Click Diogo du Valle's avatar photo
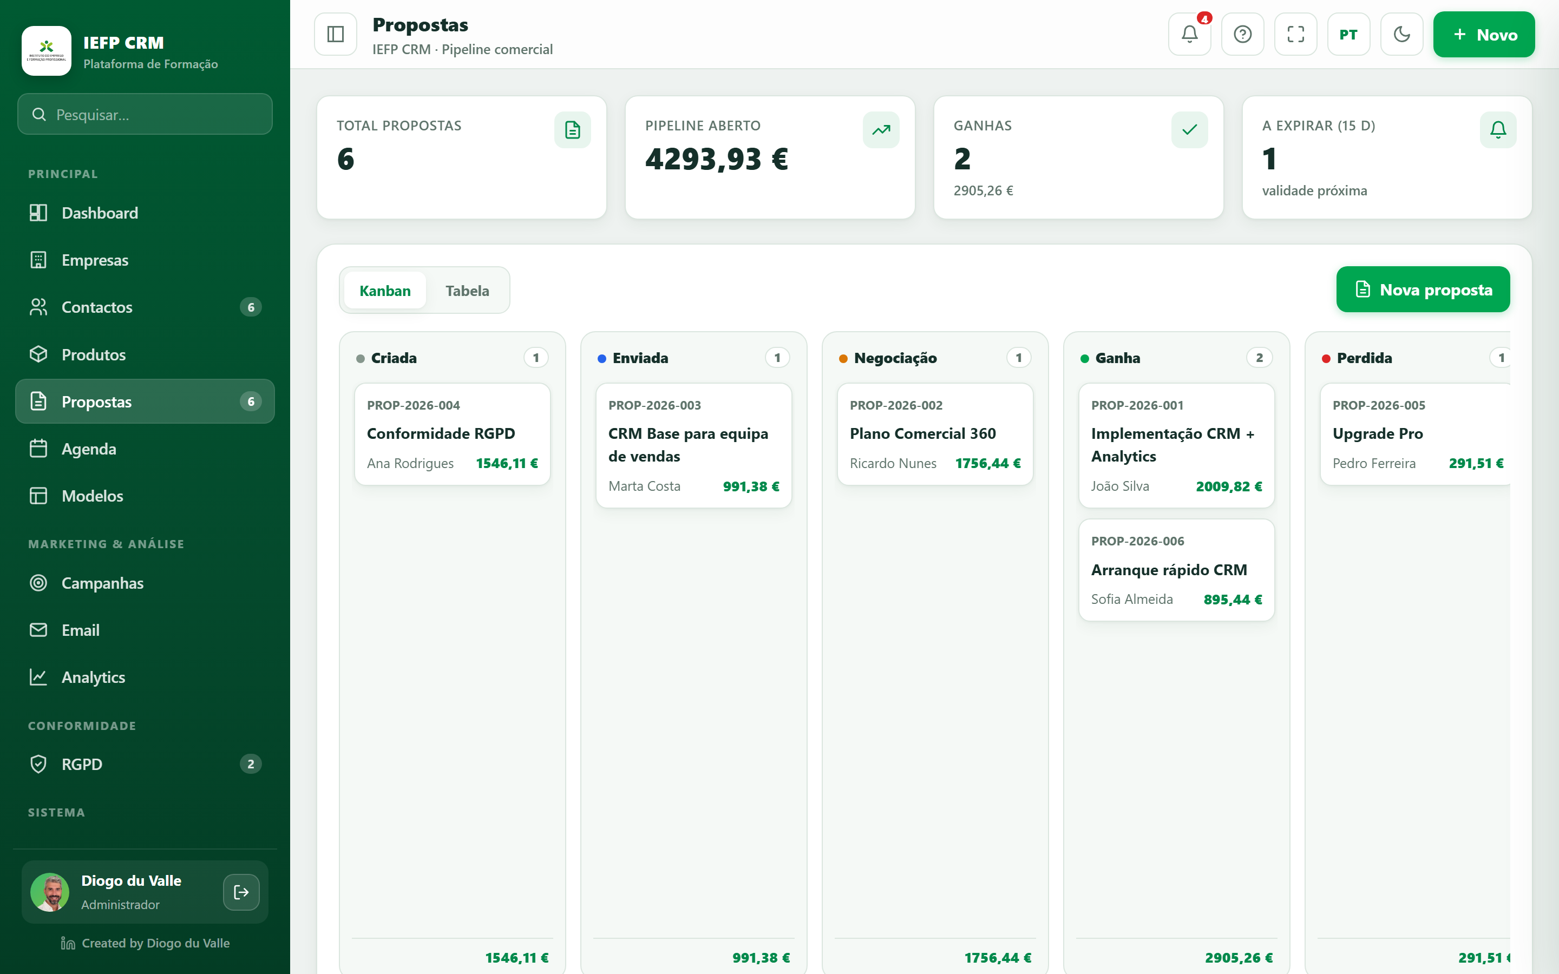 50,892
